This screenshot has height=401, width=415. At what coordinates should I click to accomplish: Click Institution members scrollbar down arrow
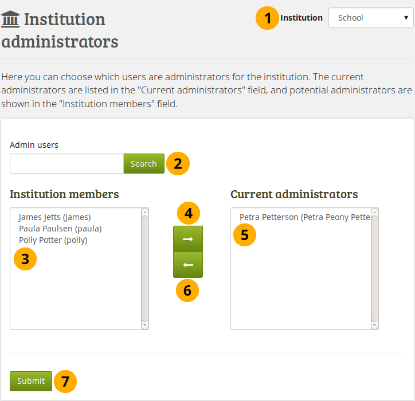(x=144, y=325)
